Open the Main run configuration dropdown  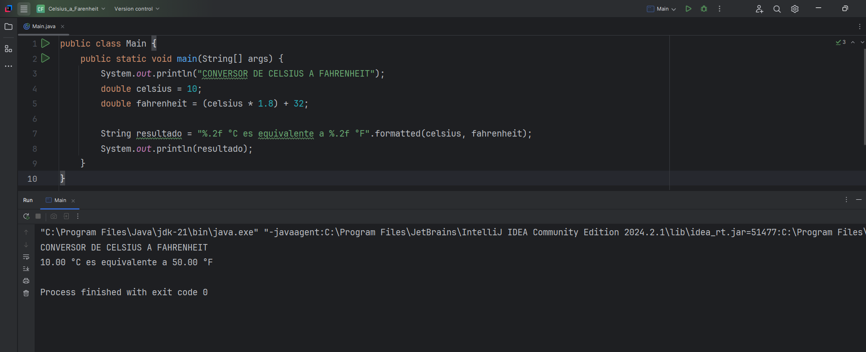tap(662, 9)
